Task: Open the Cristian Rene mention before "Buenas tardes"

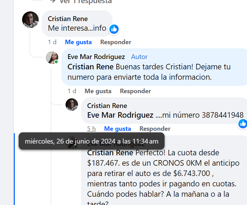Action: [90, 67]
